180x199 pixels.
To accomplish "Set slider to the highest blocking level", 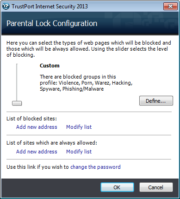I will [17, 65].
